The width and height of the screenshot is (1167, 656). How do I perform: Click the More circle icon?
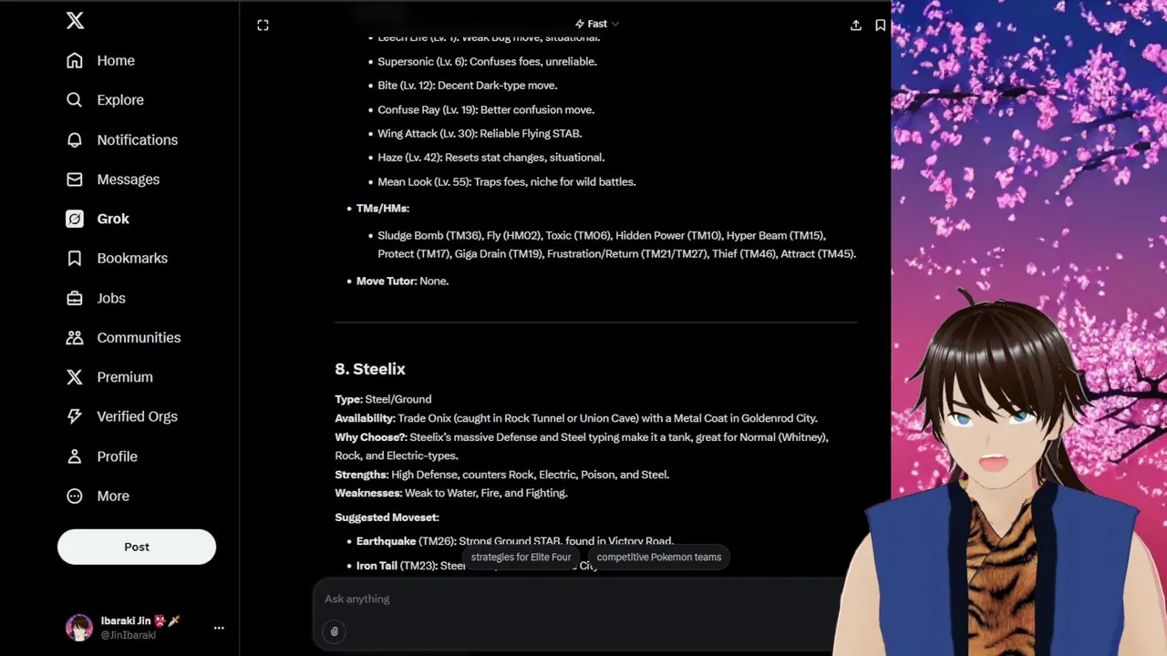[75, 496]
